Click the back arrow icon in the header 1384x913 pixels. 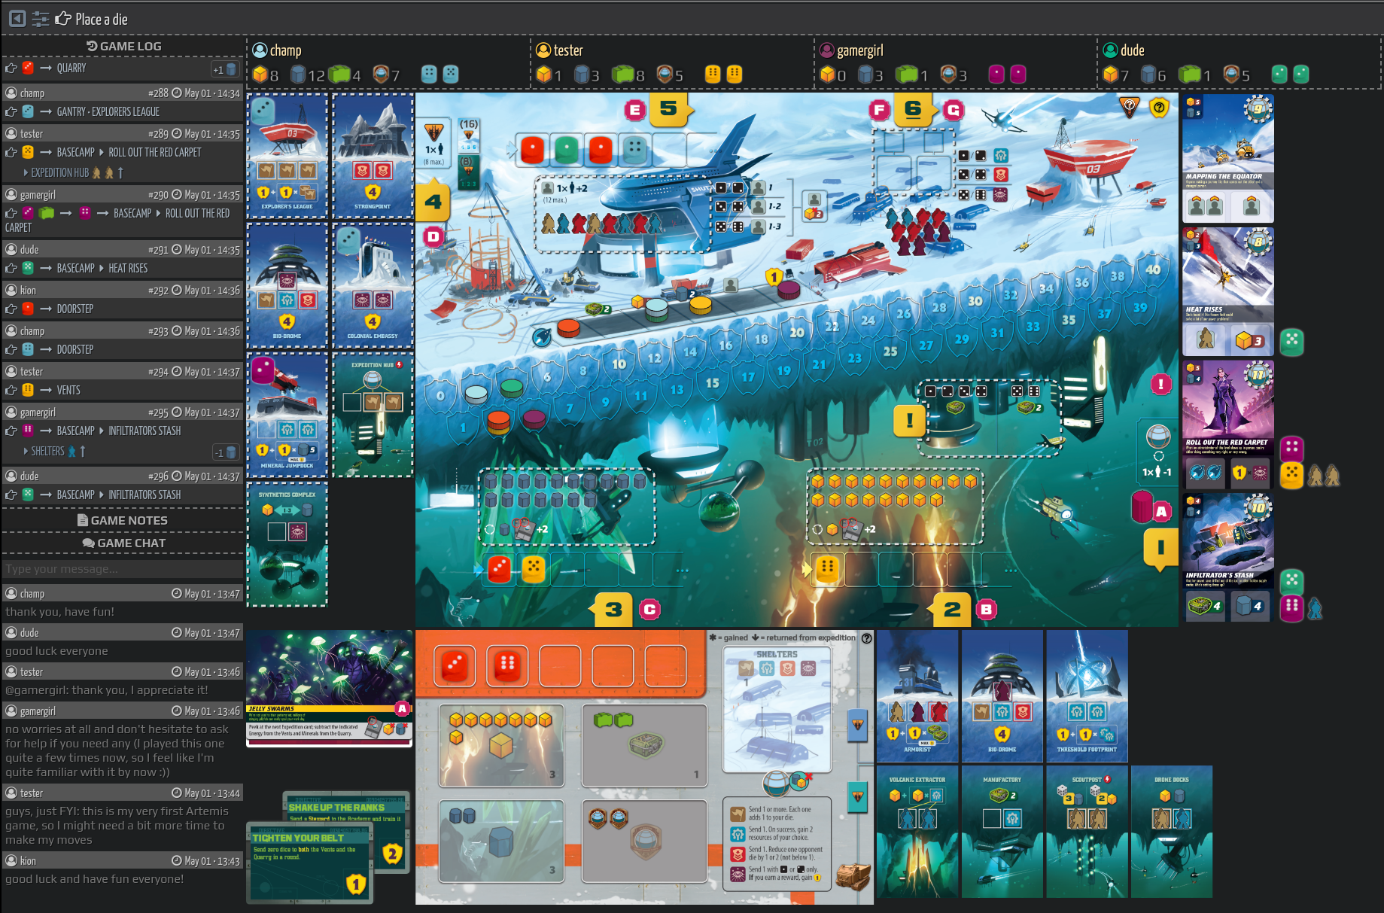tap(17, 19)
